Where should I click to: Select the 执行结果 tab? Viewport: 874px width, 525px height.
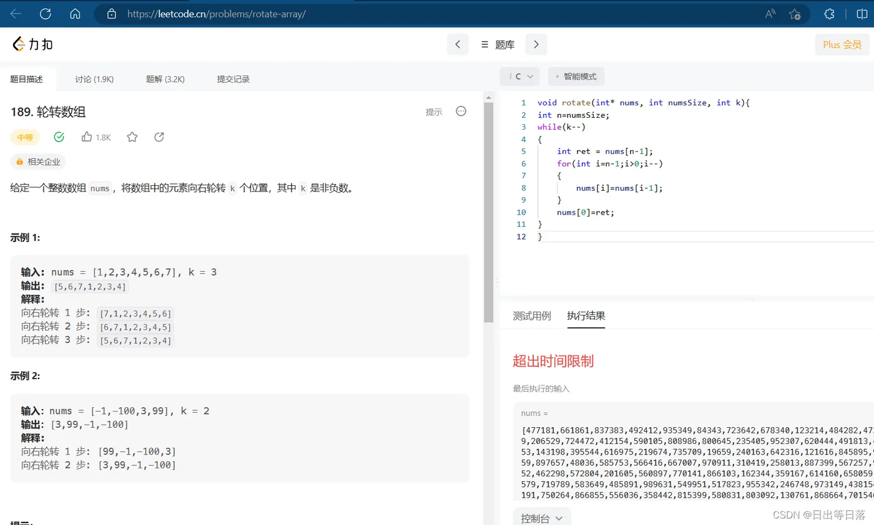[586, 315]
